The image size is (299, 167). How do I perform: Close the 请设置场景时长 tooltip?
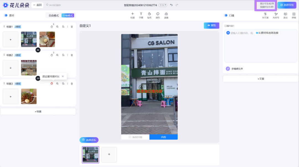[63, 76]
